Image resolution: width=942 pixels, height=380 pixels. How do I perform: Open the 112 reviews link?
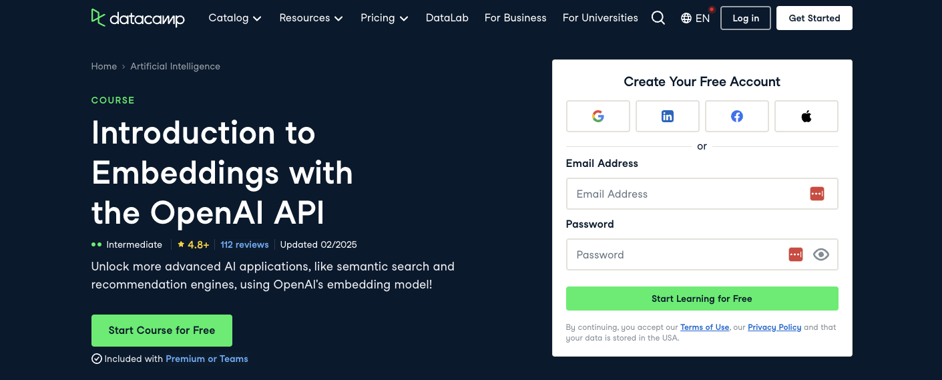[244, 244]
